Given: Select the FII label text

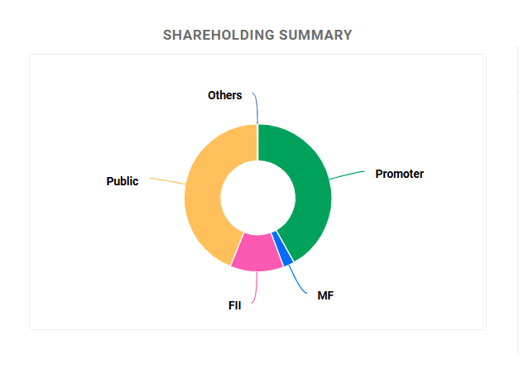Looking at the screenshot, I should (x=235, y=305).
